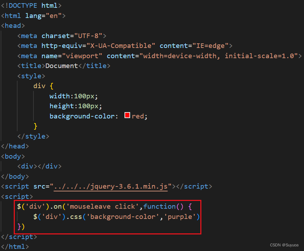Viewport: 304px width, 251px height.
Task: Click the red color swatch beside 'red'
Action: click(127, 115)
